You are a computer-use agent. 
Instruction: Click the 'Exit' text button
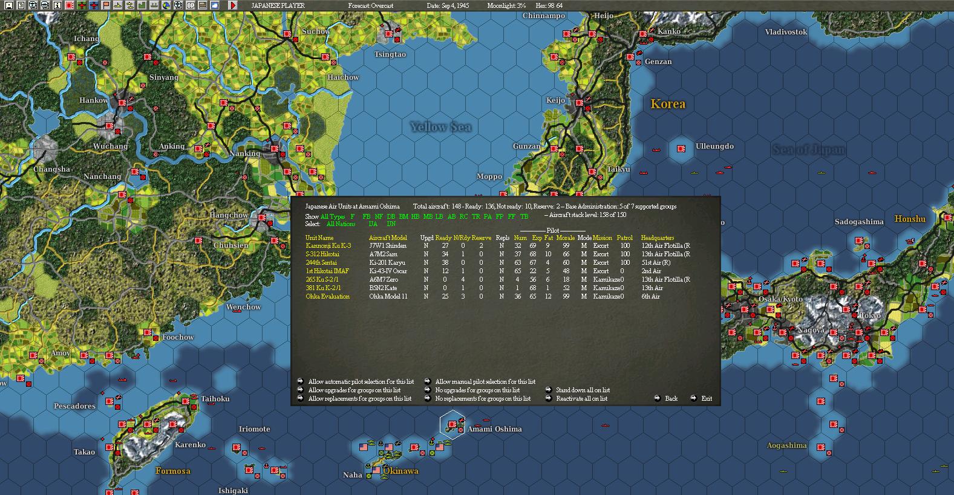click(707, 398)
